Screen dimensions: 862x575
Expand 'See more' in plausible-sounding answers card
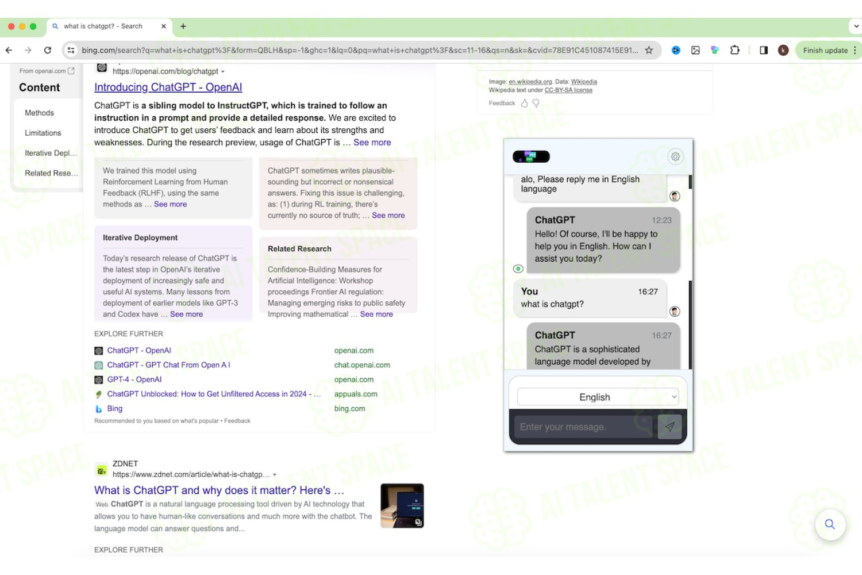pyautogui.click(x=388, y=215)
